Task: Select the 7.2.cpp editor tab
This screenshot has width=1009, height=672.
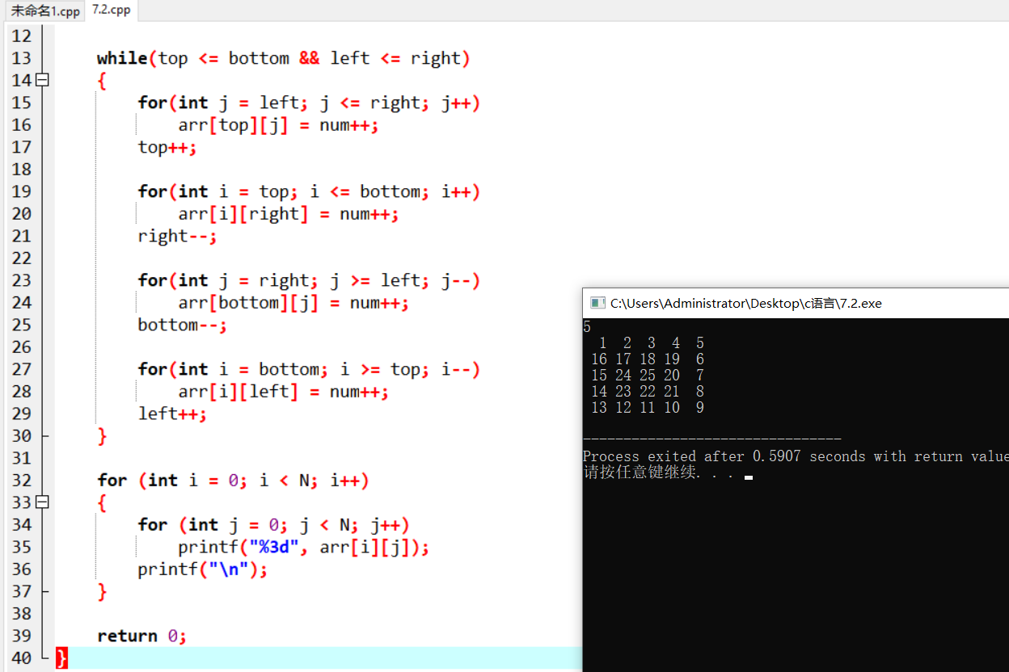Action: click(x=110, y=10)
